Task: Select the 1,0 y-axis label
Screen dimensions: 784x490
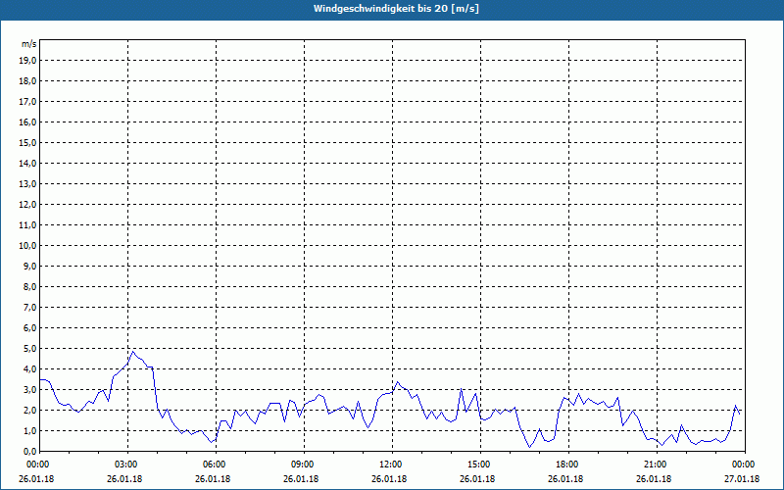Action: pyautogui.click(x=30, y=430)
